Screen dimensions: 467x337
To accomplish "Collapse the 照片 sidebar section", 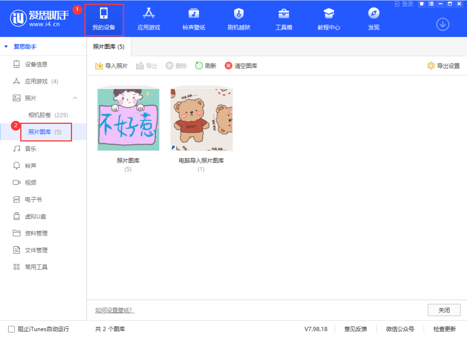I will 75,98.
